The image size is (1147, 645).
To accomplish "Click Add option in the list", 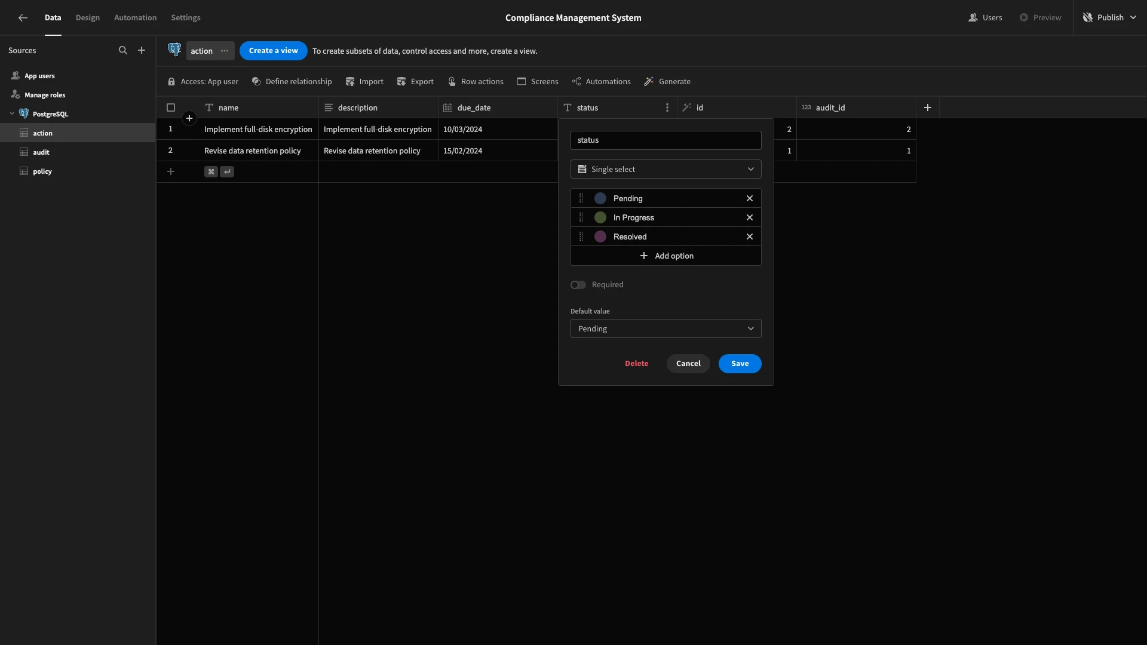I will pyautogui.click(x=666, y=256).
